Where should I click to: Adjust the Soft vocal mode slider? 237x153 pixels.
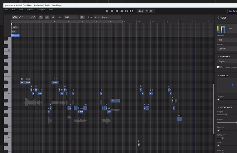pos(218,146)
